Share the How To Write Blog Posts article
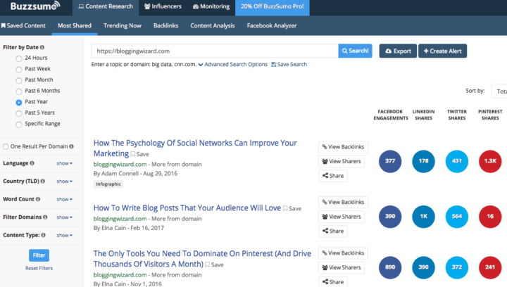Screen dimensions: 507x287 point(332,231)
